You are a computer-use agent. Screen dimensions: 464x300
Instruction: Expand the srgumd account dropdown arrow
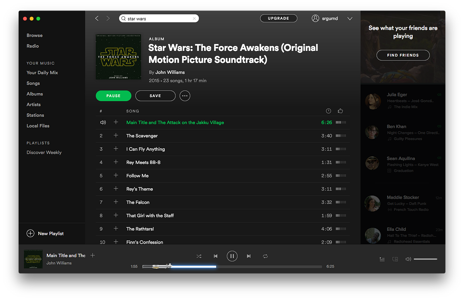(x=350, y=19)
